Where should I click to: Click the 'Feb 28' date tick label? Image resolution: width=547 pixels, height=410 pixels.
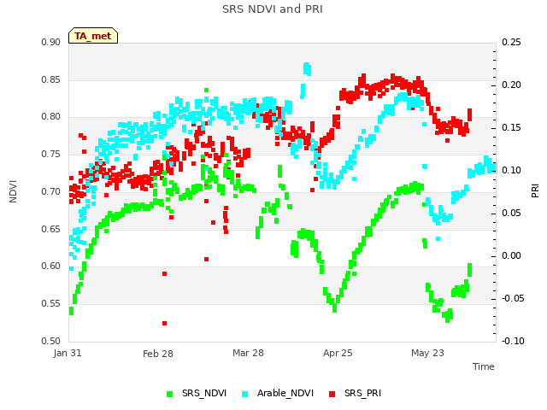coord(158,354)
